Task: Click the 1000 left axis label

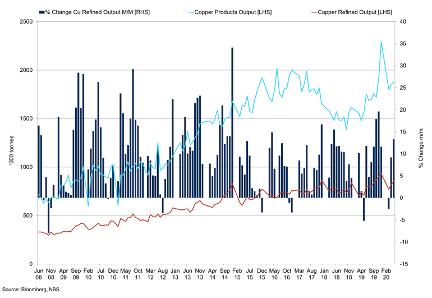Action: pyautogui.click(x=26, y=167)
